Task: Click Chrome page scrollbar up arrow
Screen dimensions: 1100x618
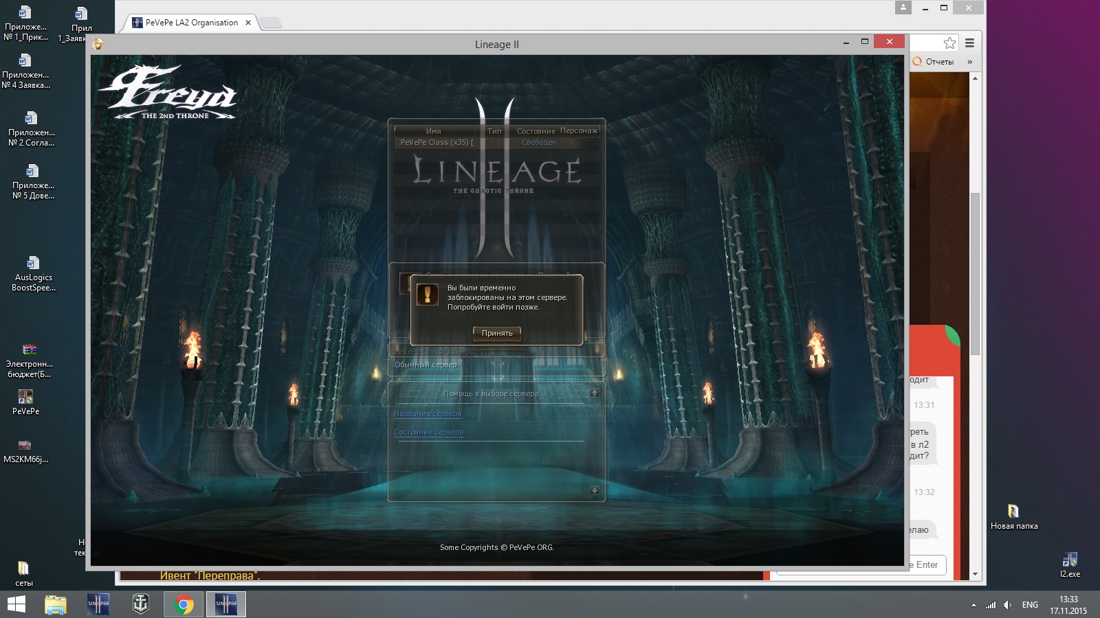Action: pos(975,78)
